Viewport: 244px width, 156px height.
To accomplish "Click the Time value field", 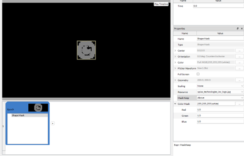I will 218,6.
